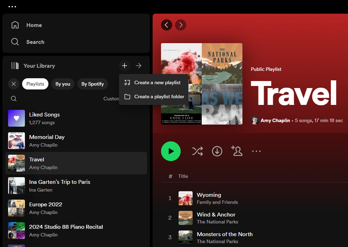The height and width of the screenshot is (247, 348).
Task: Click the Liked Songs heart cover
Action: click(x=16, y=118)
